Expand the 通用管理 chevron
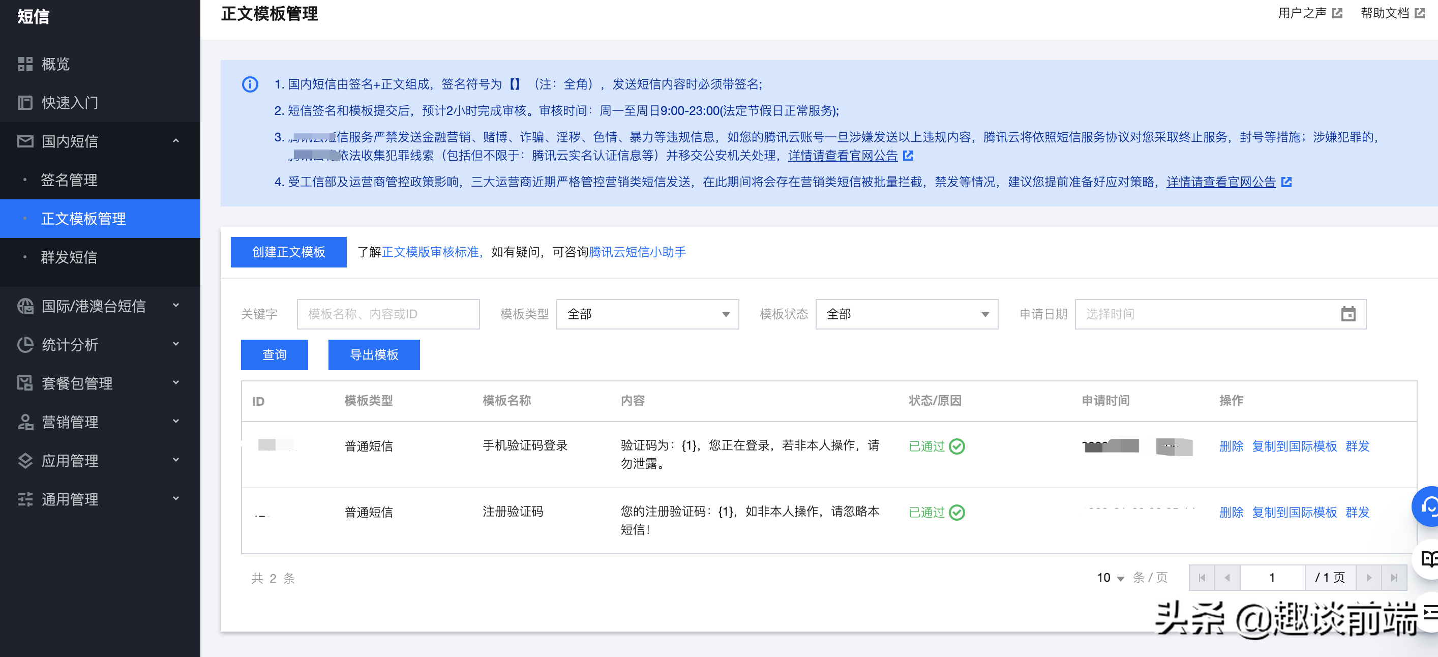Image resolution: width=1438 pixels, height=657 pixels. point(176,498)
